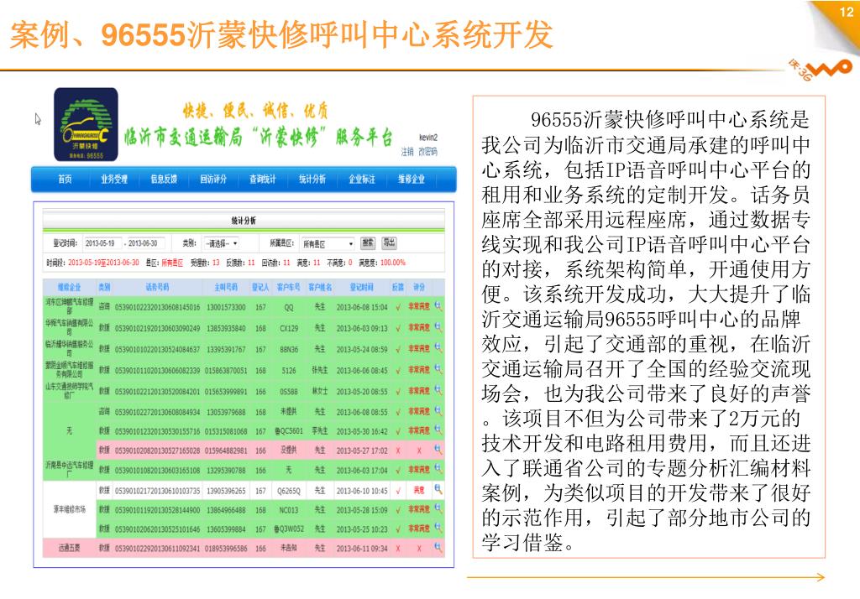The height and width of the screenshot is (599, 860).
Task: Click the 统计分析 panel title
Action: point(244,221)
